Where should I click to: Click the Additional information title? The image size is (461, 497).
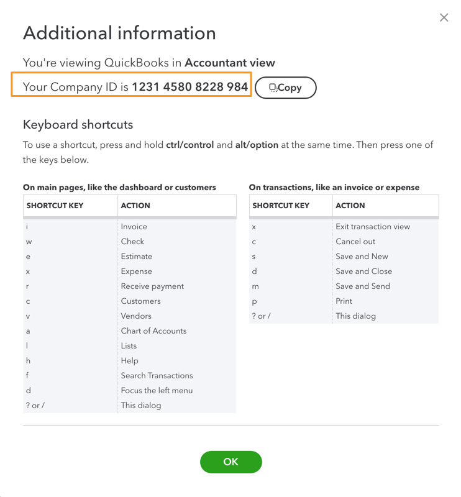(x=119, y=33)
